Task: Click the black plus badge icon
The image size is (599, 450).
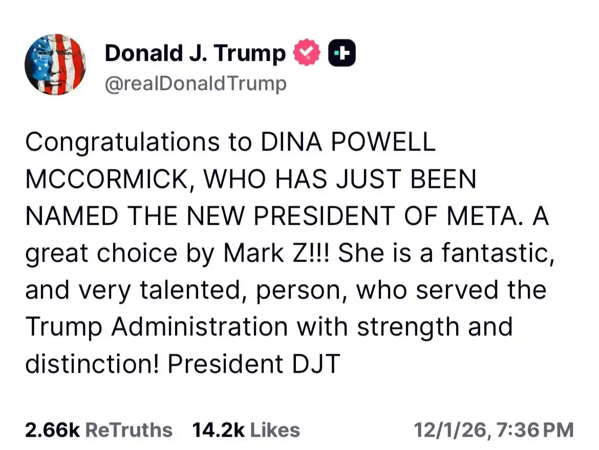Action: (x=341, y=53)
